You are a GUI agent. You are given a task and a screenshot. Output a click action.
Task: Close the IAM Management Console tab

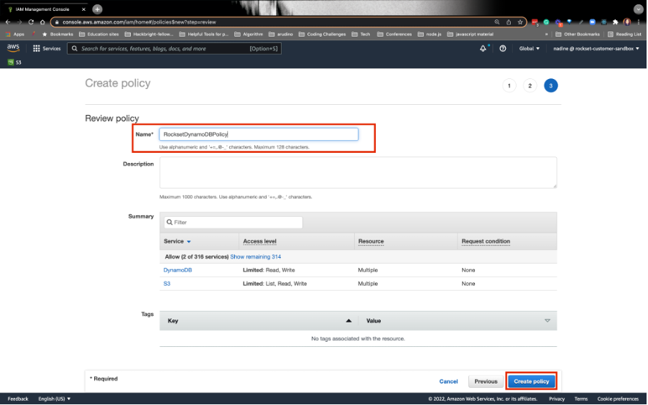83,9
